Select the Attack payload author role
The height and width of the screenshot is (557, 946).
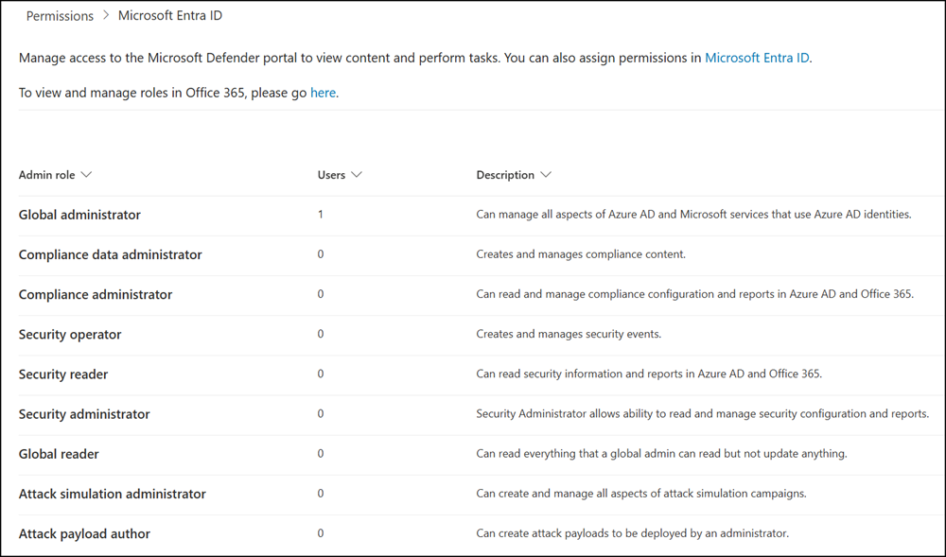[84, 533]
